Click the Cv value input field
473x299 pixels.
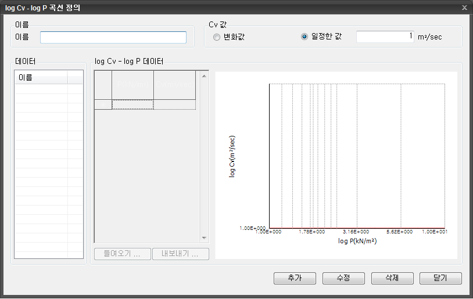click(385, 37)
